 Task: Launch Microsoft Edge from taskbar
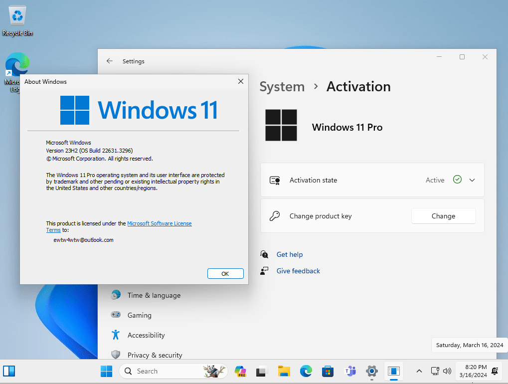pos(306,371)
